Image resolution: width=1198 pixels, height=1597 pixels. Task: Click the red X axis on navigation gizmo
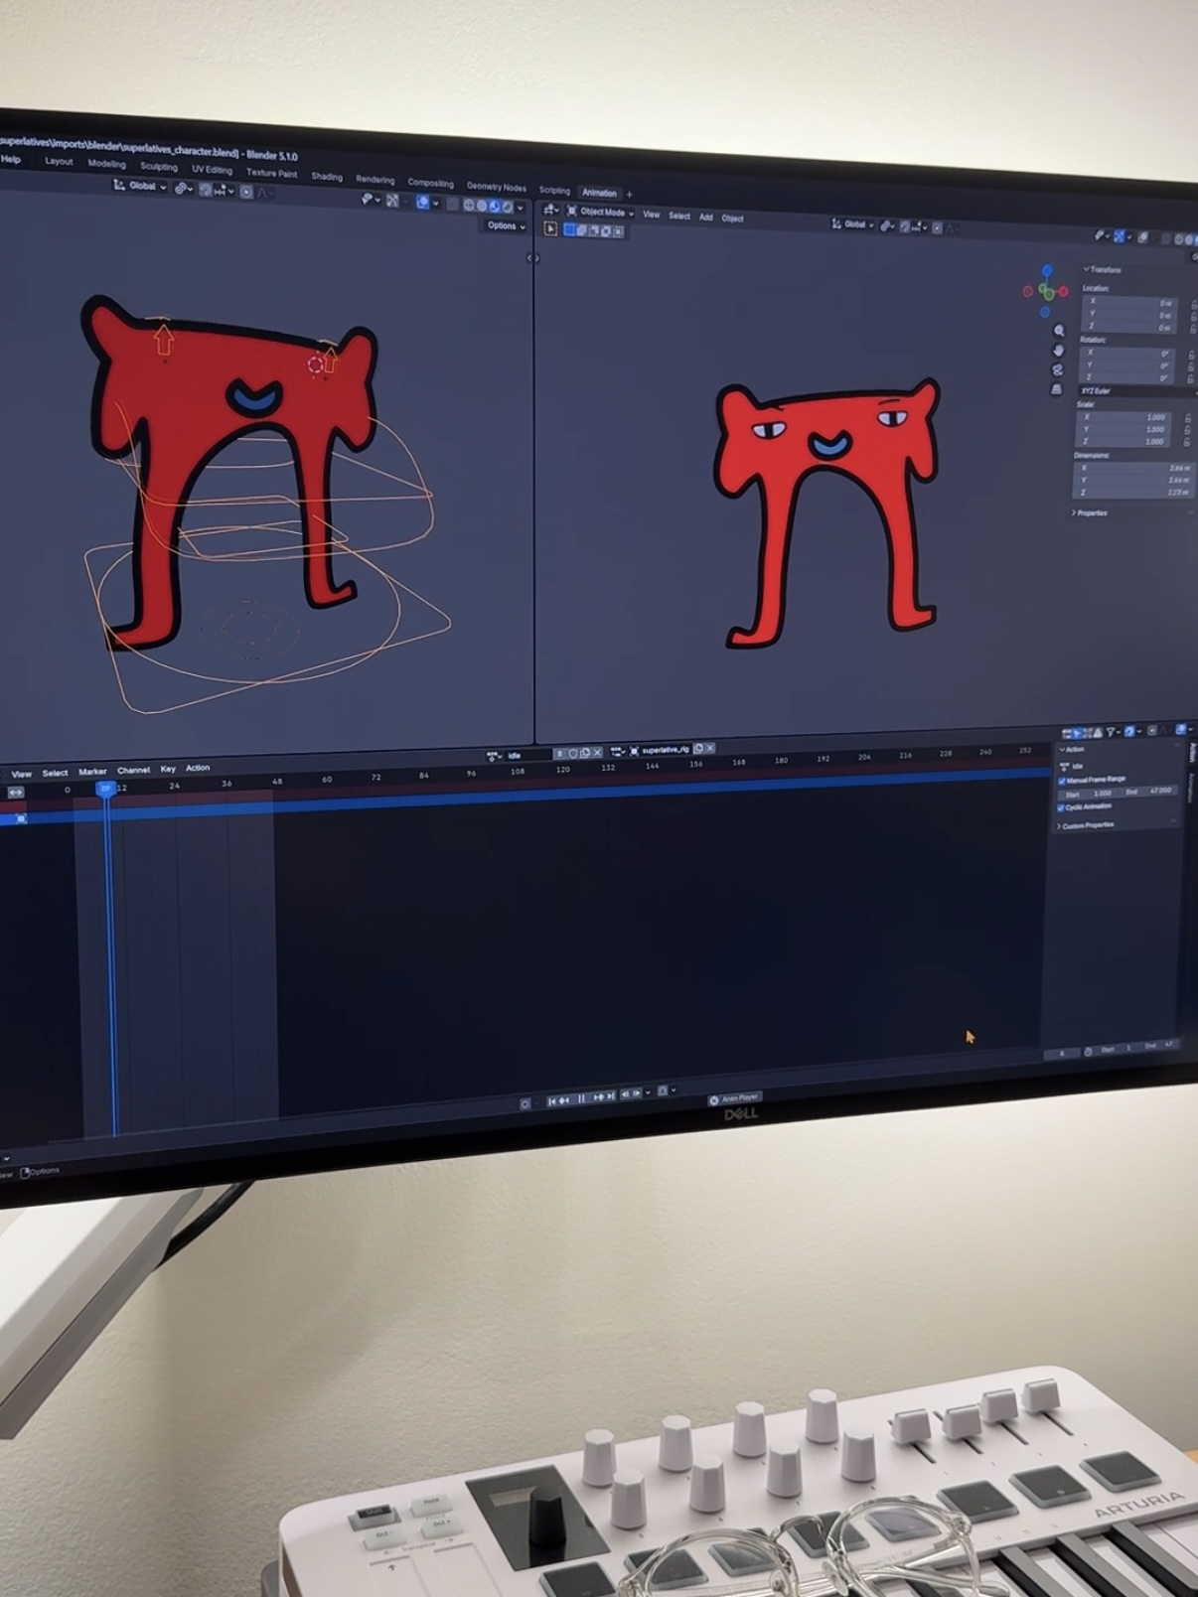[1063, 291]
